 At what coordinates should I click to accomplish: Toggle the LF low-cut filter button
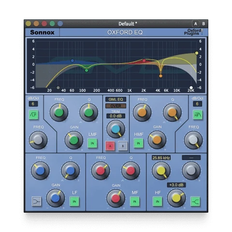click(33, 115)
